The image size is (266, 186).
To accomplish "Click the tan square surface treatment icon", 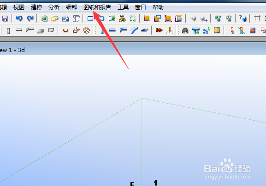I will [217, 30].
